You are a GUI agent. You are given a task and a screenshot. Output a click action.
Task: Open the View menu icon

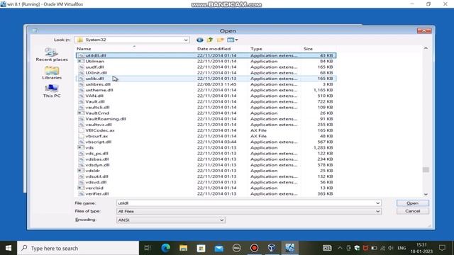coord(233,40)
